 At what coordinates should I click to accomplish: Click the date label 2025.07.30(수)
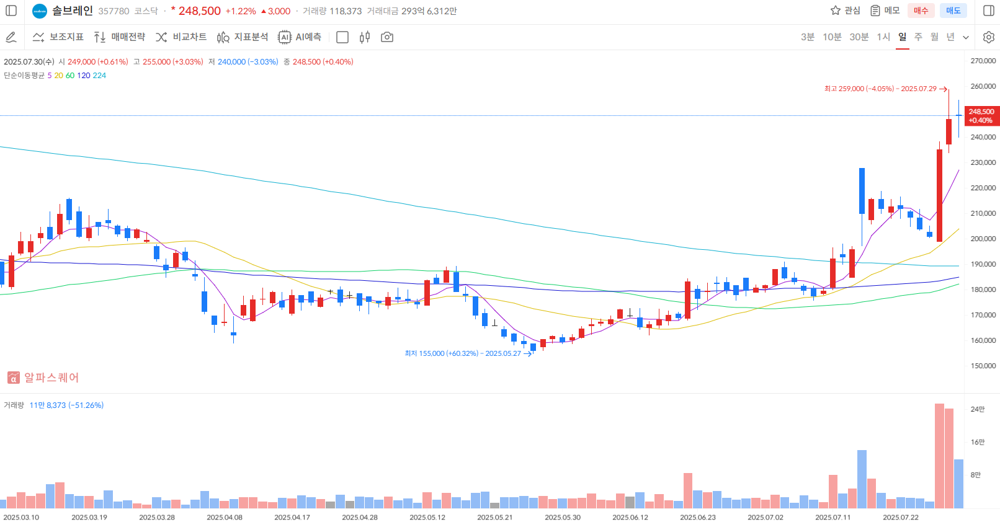29,61
